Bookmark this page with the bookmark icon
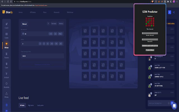The image size is (179, 112). tap(11, 1)
